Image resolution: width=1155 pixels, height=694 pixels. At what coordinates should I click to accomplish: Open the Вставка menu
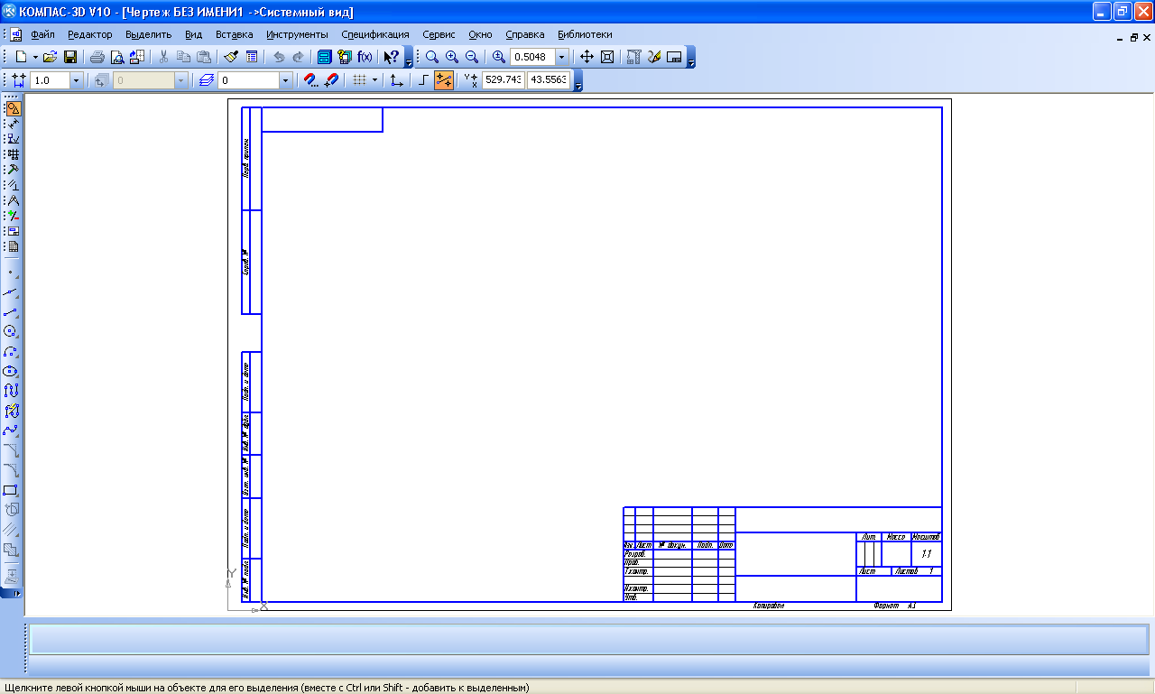click(235, 34)
